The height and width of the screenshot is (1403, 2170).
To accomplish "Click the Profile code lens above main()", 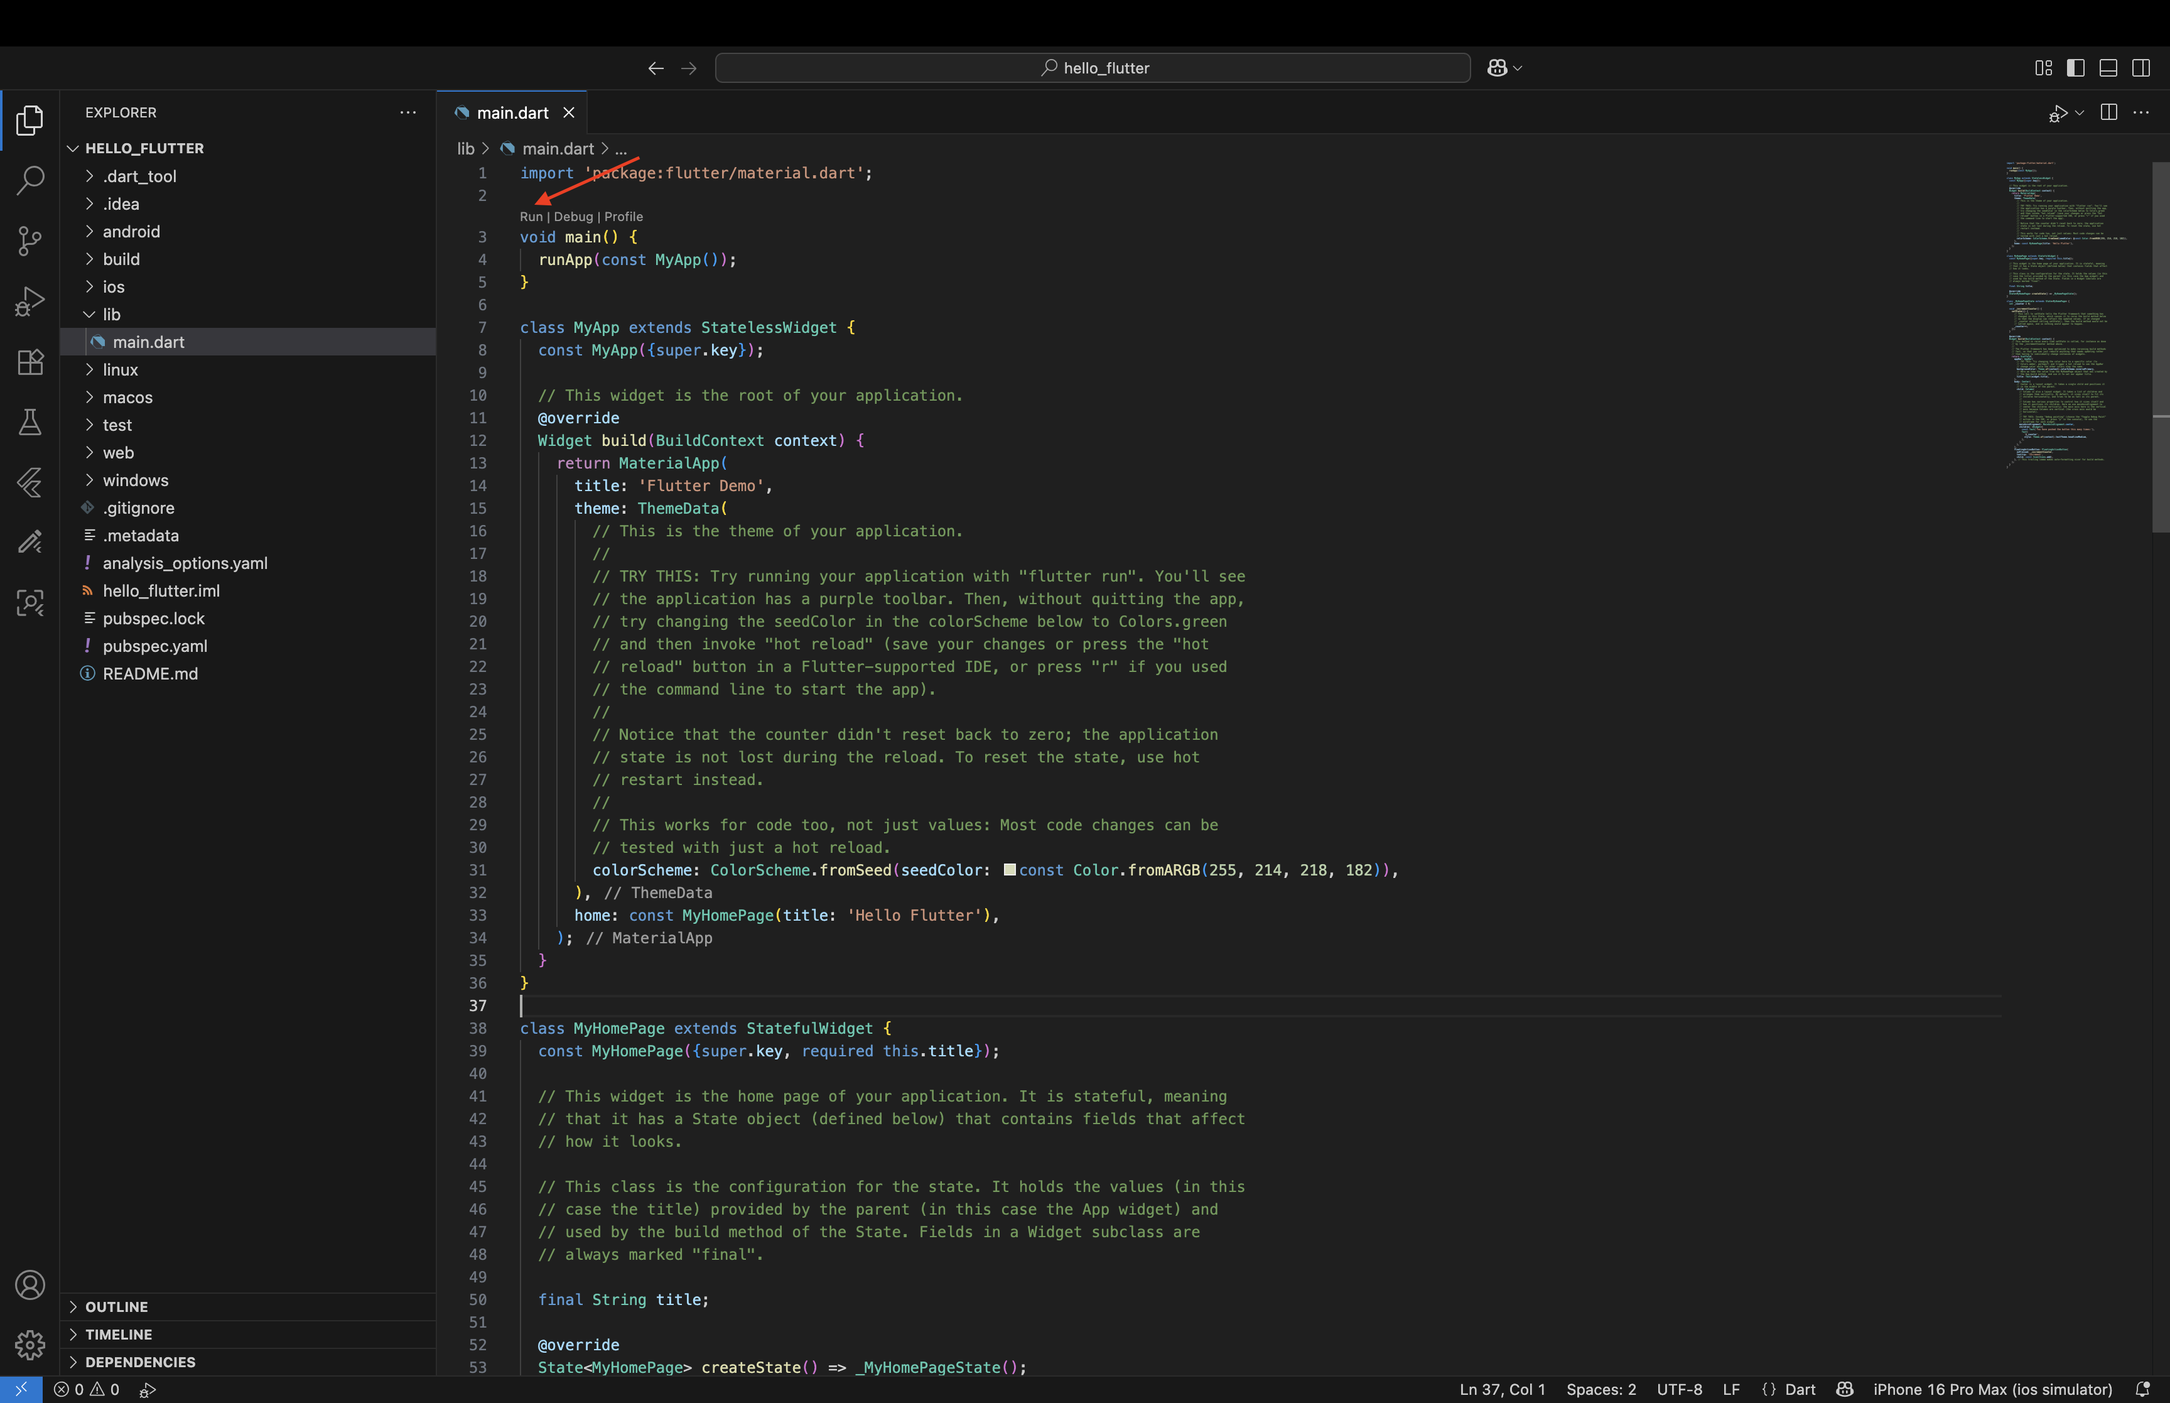I will click(623, 217).
